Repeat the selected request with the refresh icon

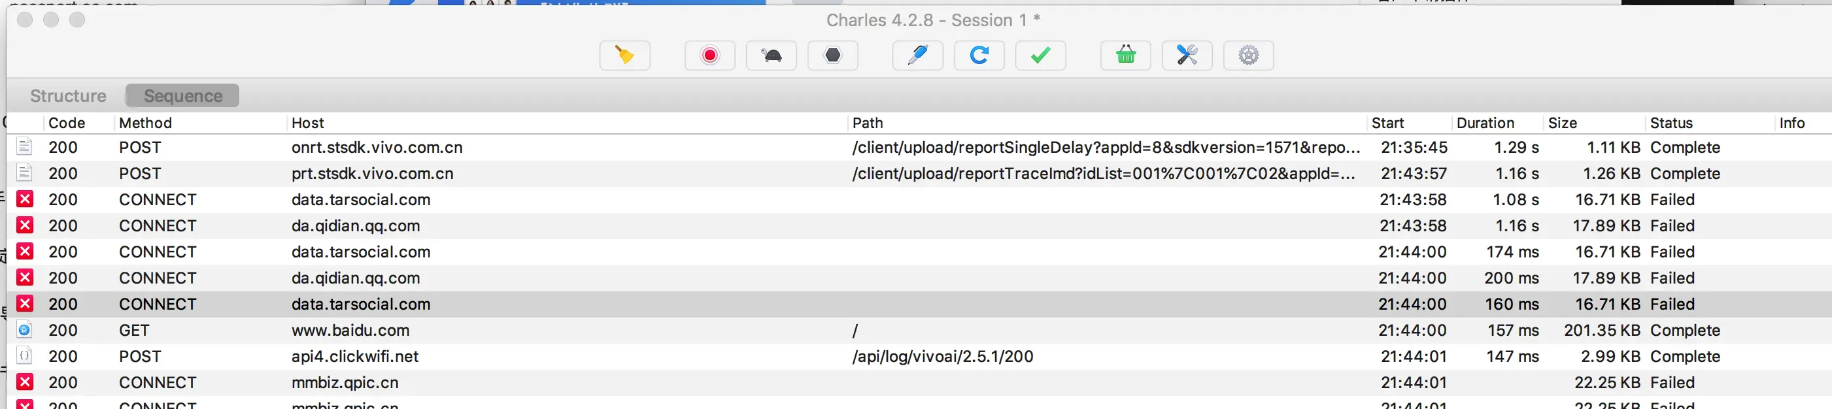pyautogui.click(x=979, y=56)
